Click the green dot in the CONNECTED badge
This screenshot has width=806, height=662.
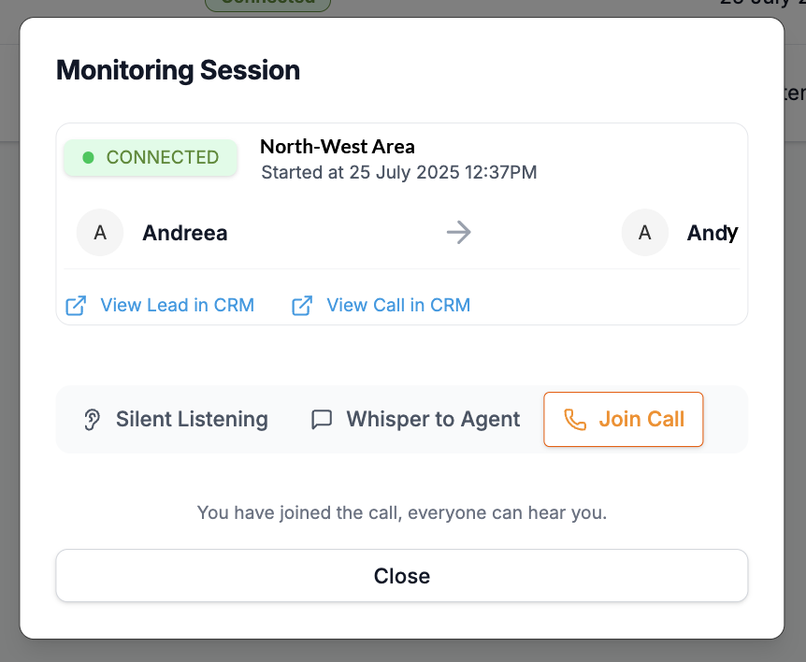click(x=89, y=158)
